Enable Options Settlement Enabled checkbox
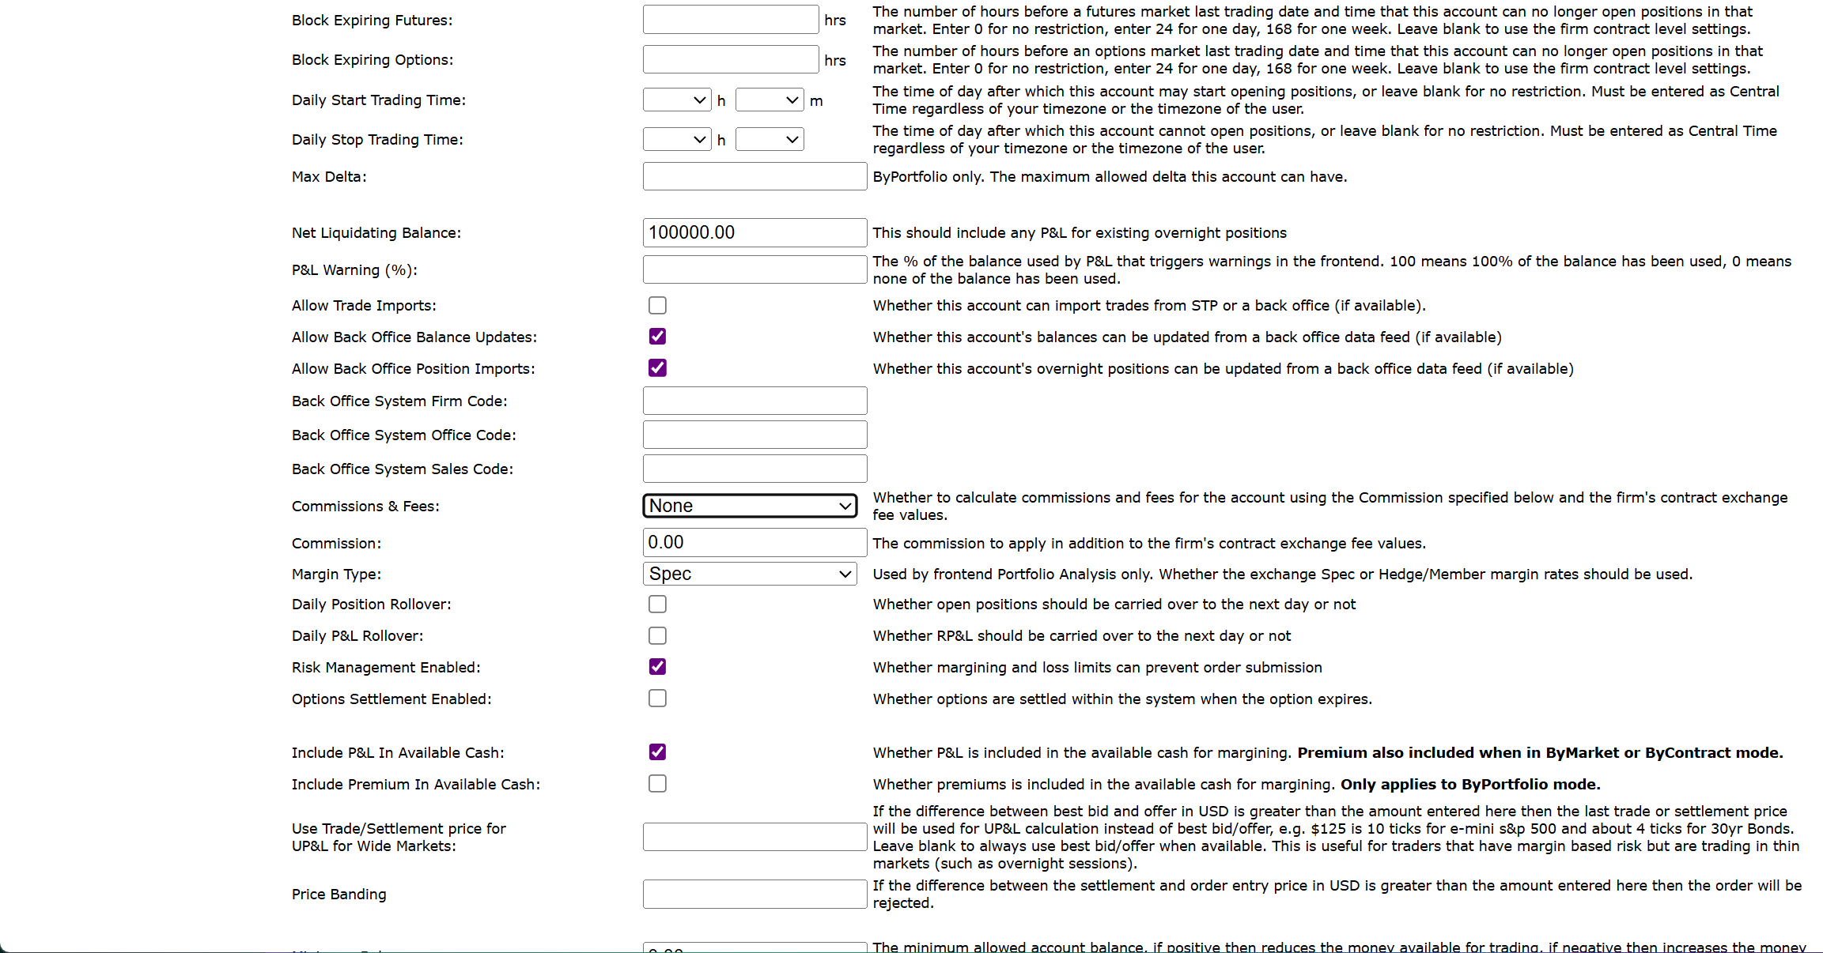This screenshot has height=953, width=1823. 657,699
